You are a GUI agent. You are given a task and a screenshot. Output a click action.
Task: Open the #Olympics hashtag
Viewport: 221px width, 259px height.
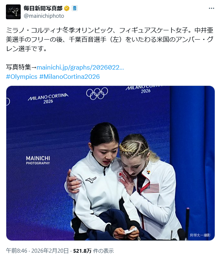(x=21, y=77)
